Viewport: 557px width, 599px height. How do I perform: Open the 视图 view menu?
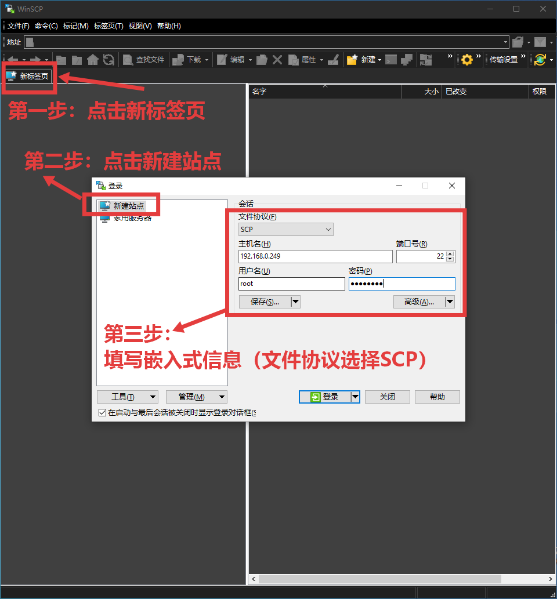(x=139, y=26)
